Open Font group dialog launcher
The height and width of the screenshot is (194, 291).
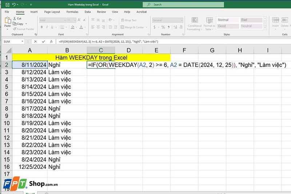[x=87, y=34]
